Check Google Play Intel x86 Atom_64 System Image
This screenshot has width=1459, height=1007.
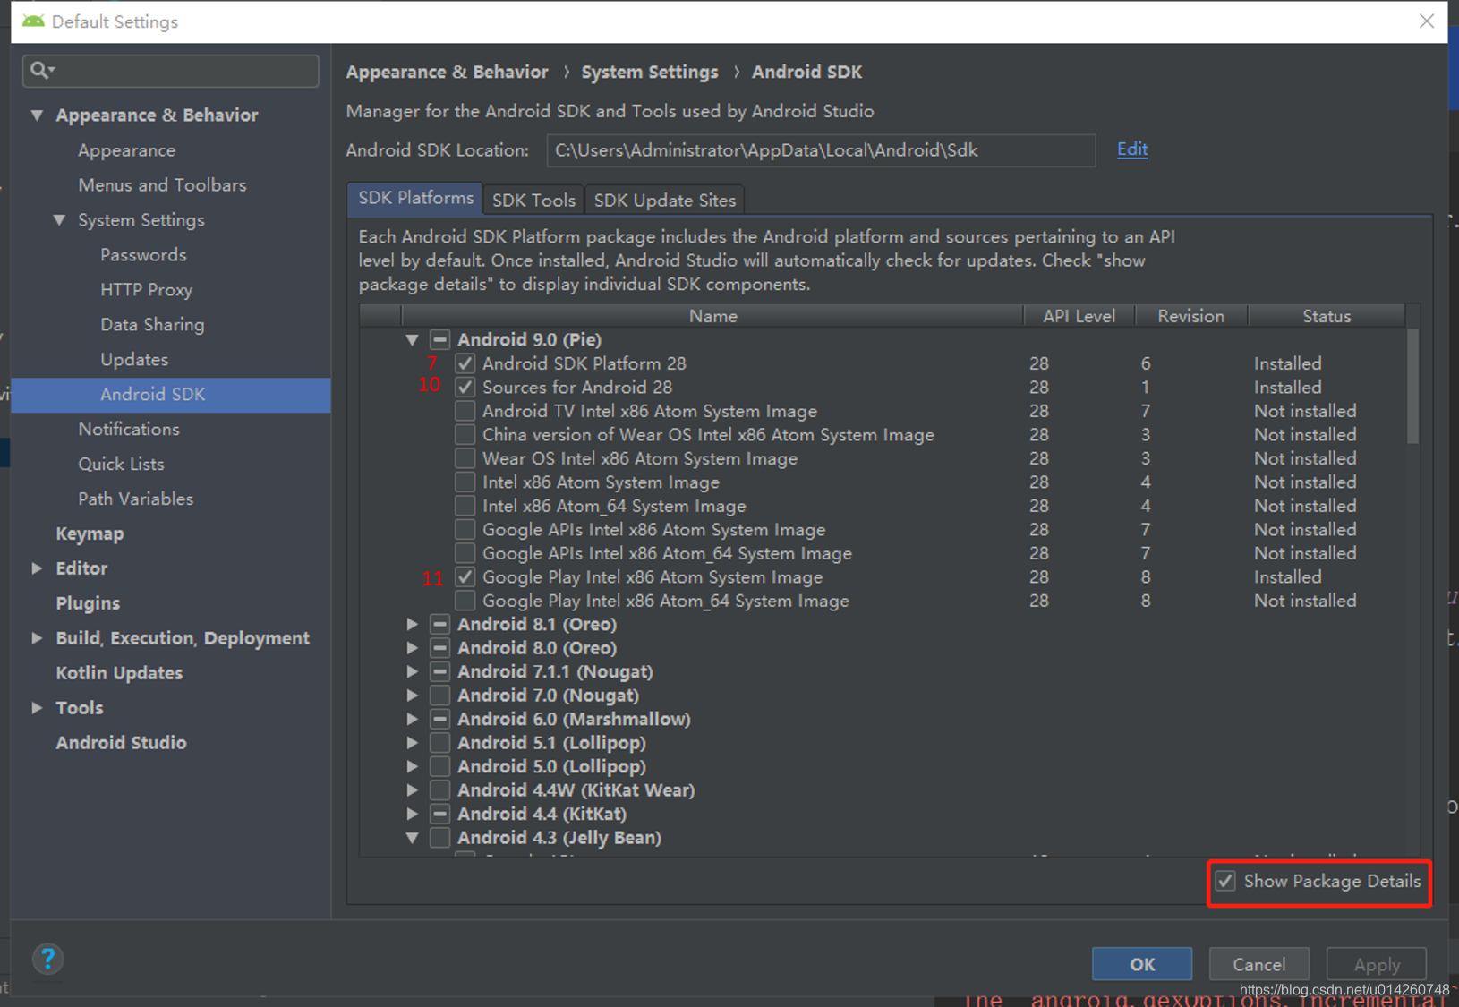[465, 601]
